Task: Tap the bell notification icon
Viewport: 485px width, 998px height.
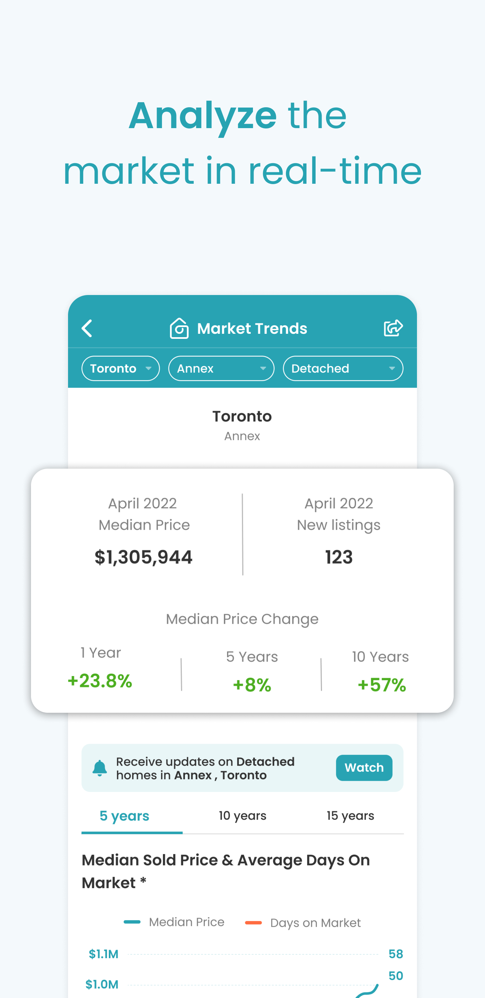Action: tap(99, 768)
